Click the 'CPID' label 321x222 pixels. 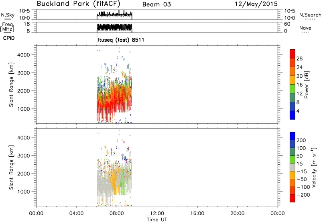pyautogui.click(x=9, y=38)
